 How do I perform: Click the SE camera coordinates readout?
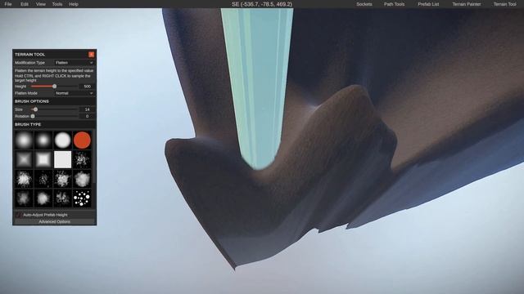pyautogui.click(x=262, y=4)
